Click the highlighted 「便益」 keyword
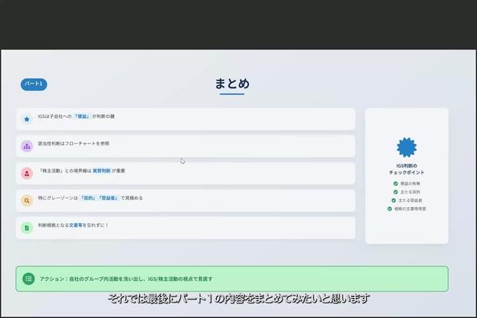This screenshot has width=477, height=318. [x=82, y=116]
